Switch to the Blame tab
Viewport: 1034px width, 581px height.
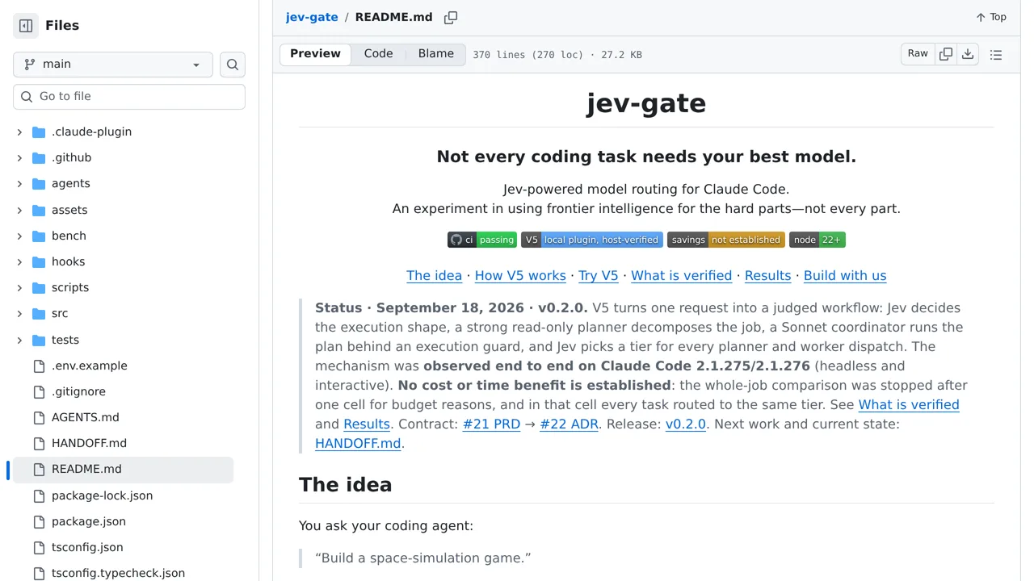(436, 54)
